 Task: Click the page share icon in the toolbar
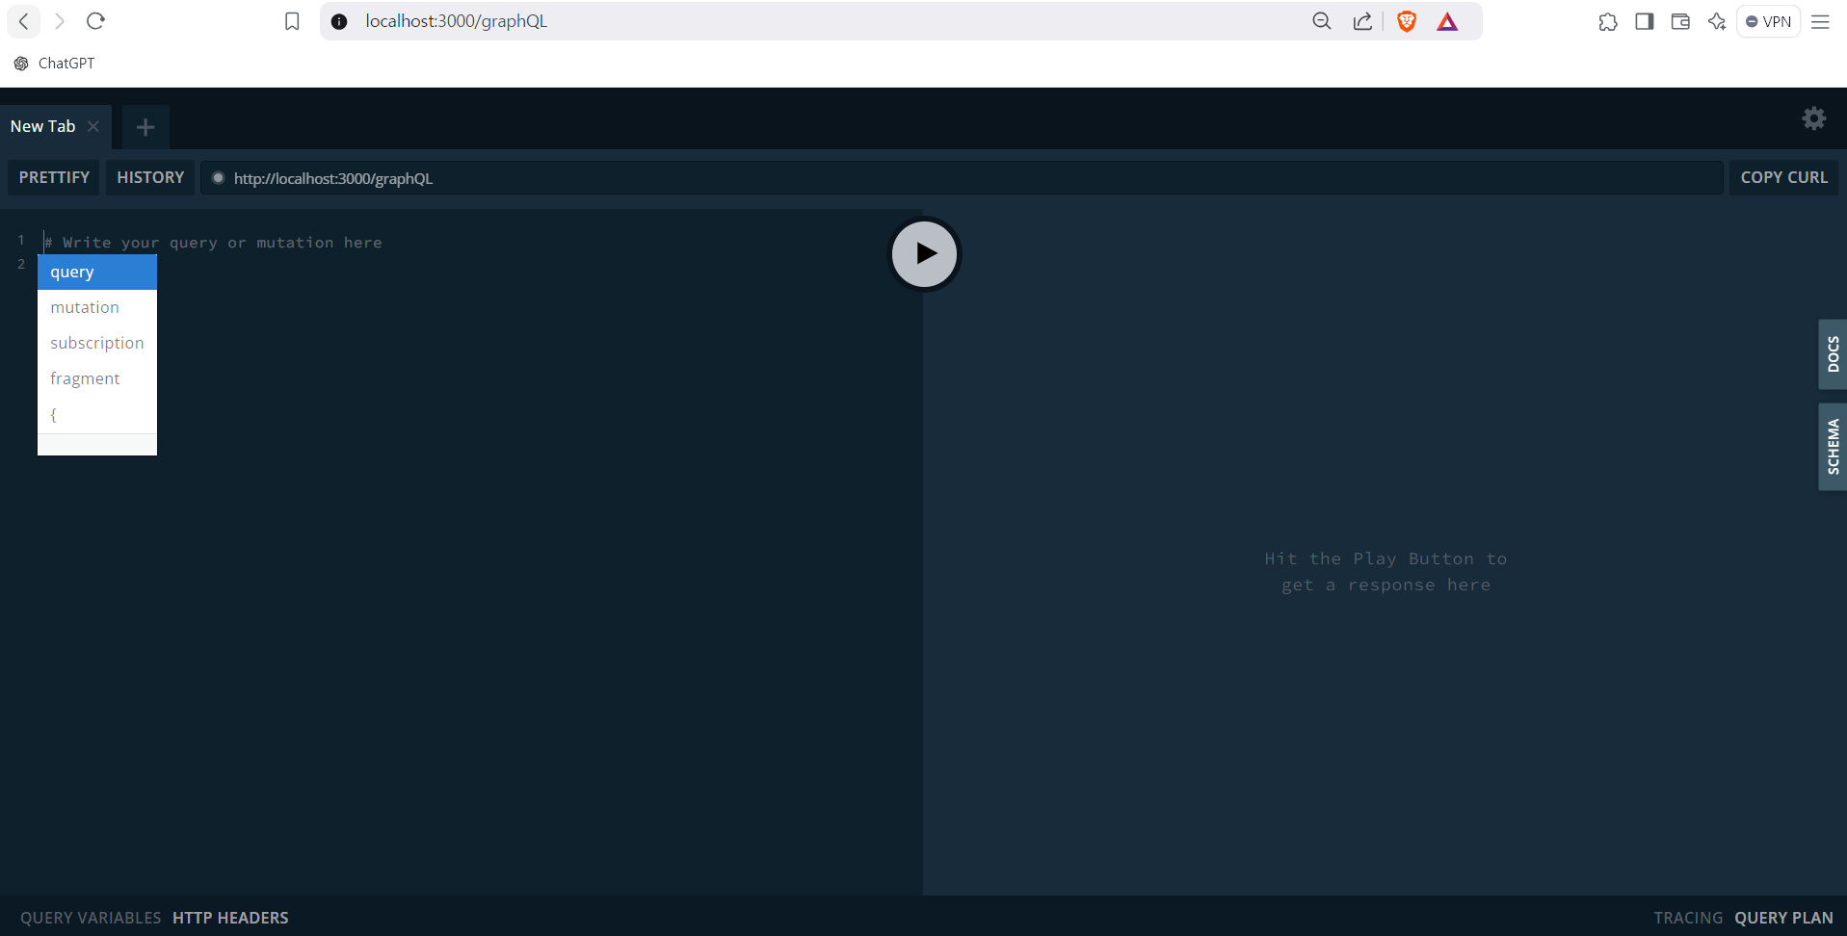coord(1361,20)
